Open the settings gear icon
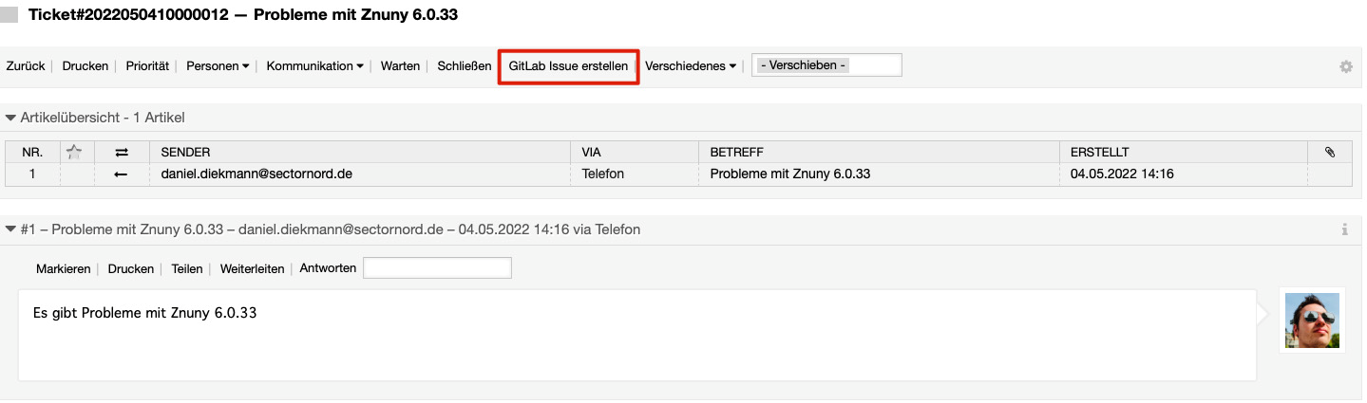Screen dimensions: 1367x403 1345,66
